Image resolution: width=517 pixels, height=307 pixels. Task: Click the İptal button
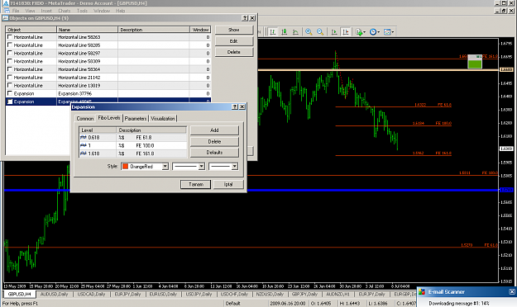pos(228,184)
